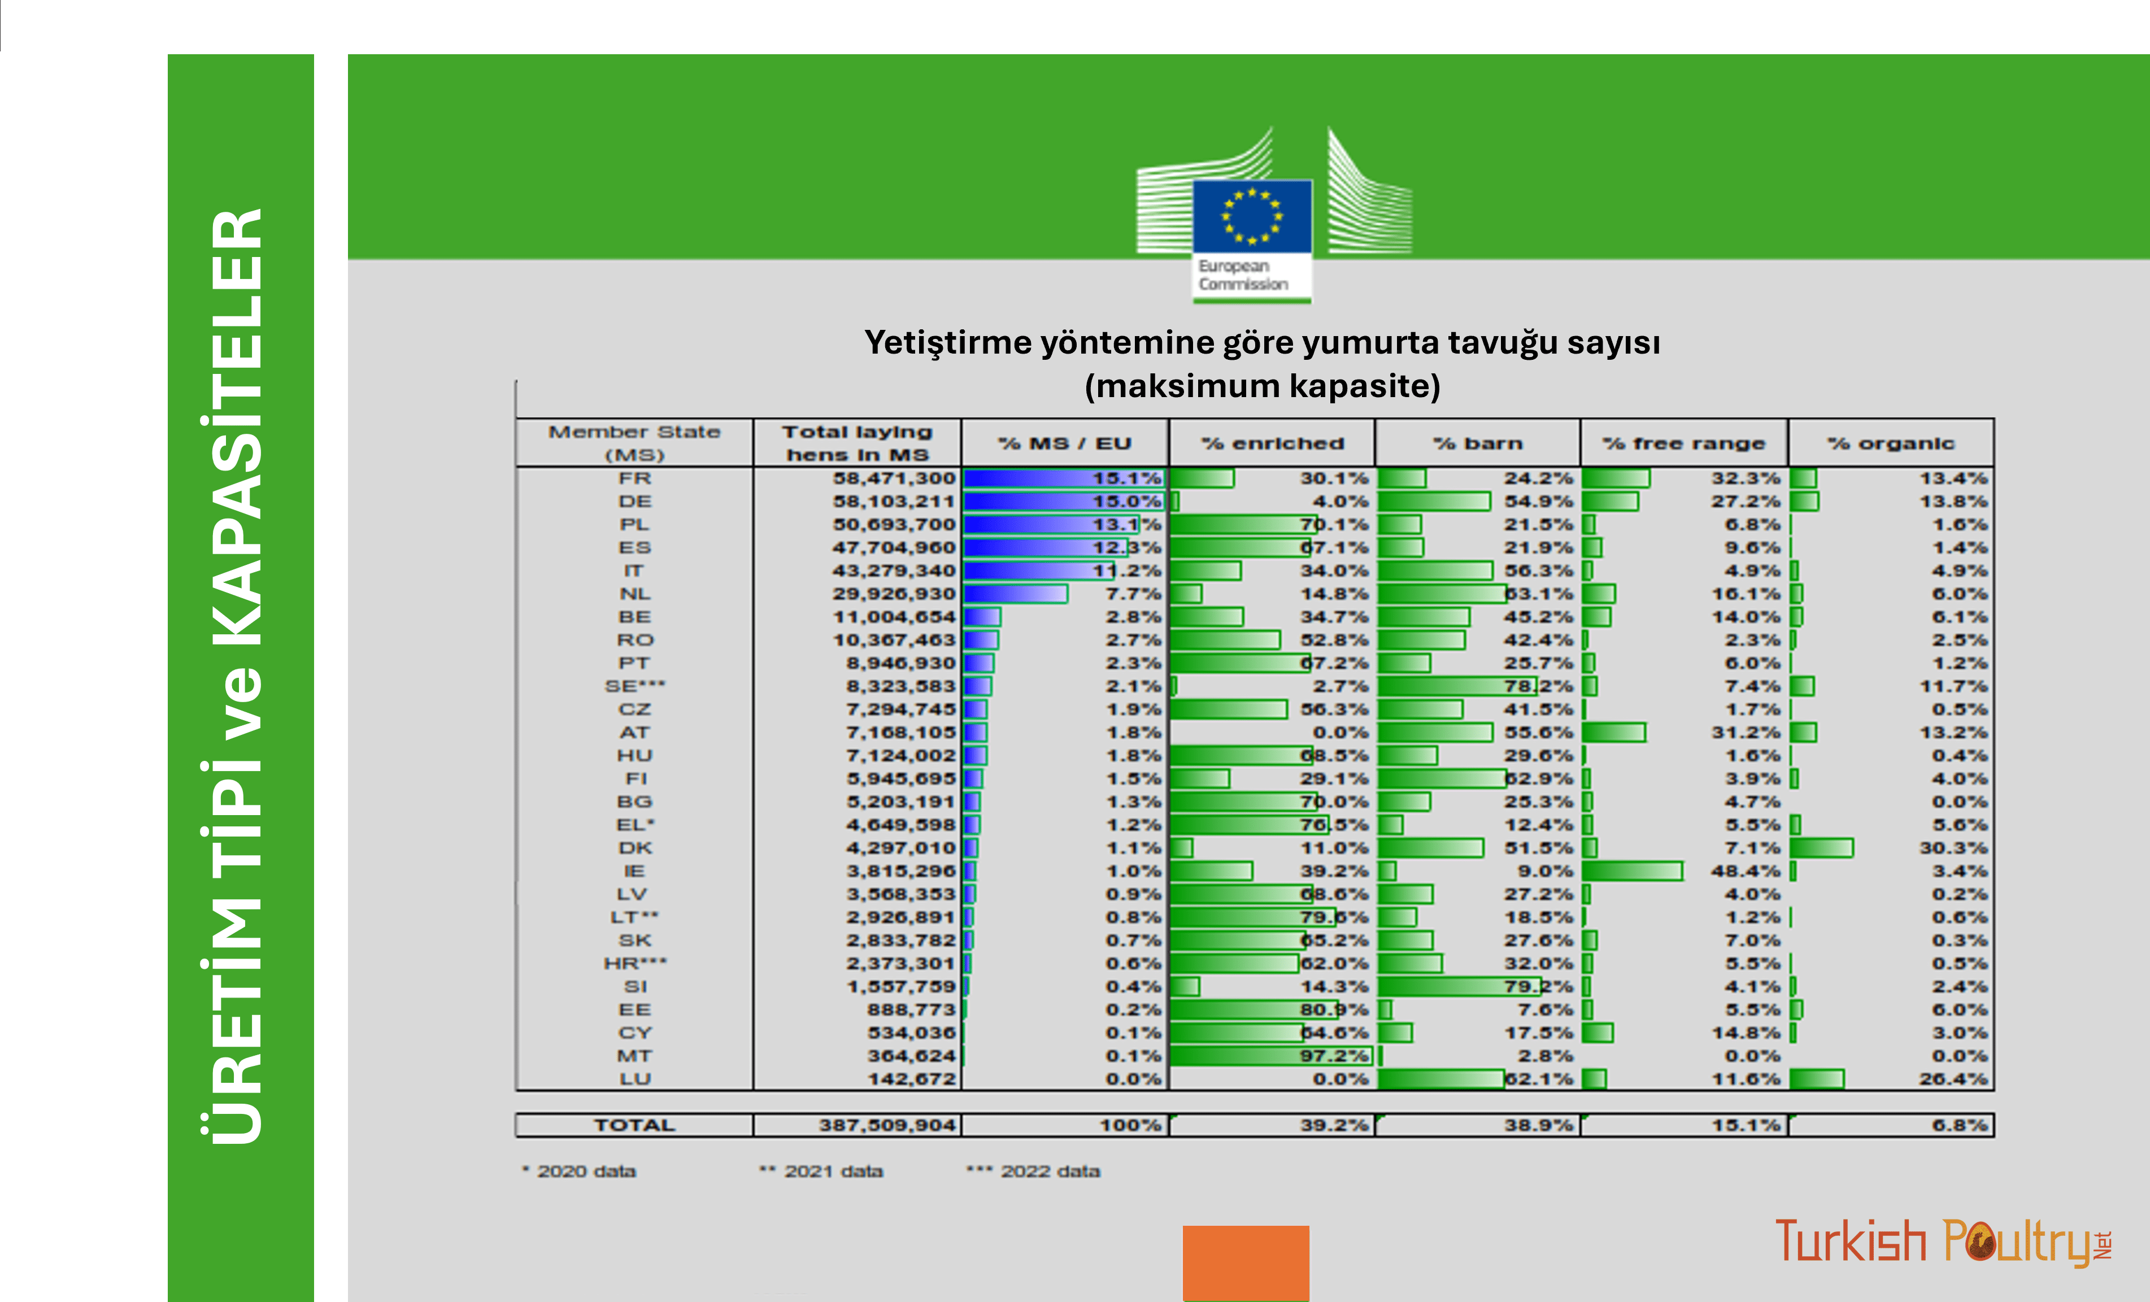Click the value 11,004,654 for BE
This screenshot has height=1302, width=2150.
[894, 617]
